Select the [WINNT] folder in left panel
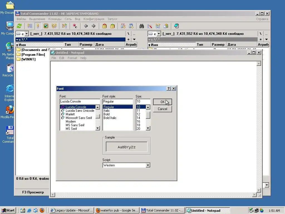The width and height of the screenshot is (285, 214). [x=26, y=59]
